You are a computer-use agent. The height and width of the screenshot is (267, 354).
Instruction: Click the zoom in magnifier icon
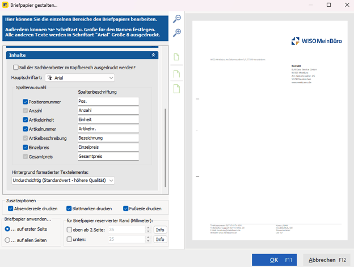click(177, 33)
